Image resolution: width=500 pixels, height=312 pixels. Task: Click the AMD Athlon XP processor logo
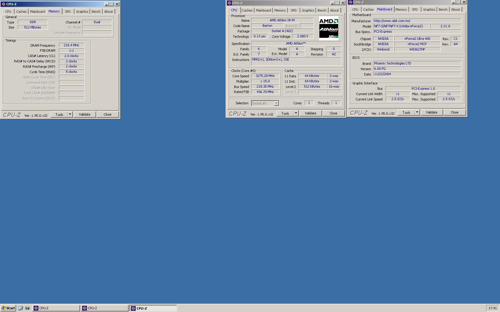point(329,29)
